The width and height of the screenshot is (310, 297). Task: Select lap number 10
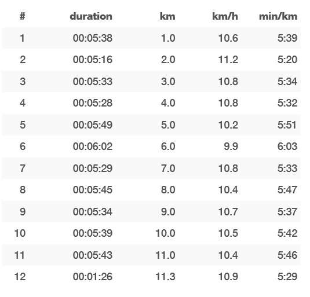[x=20, y=233]
